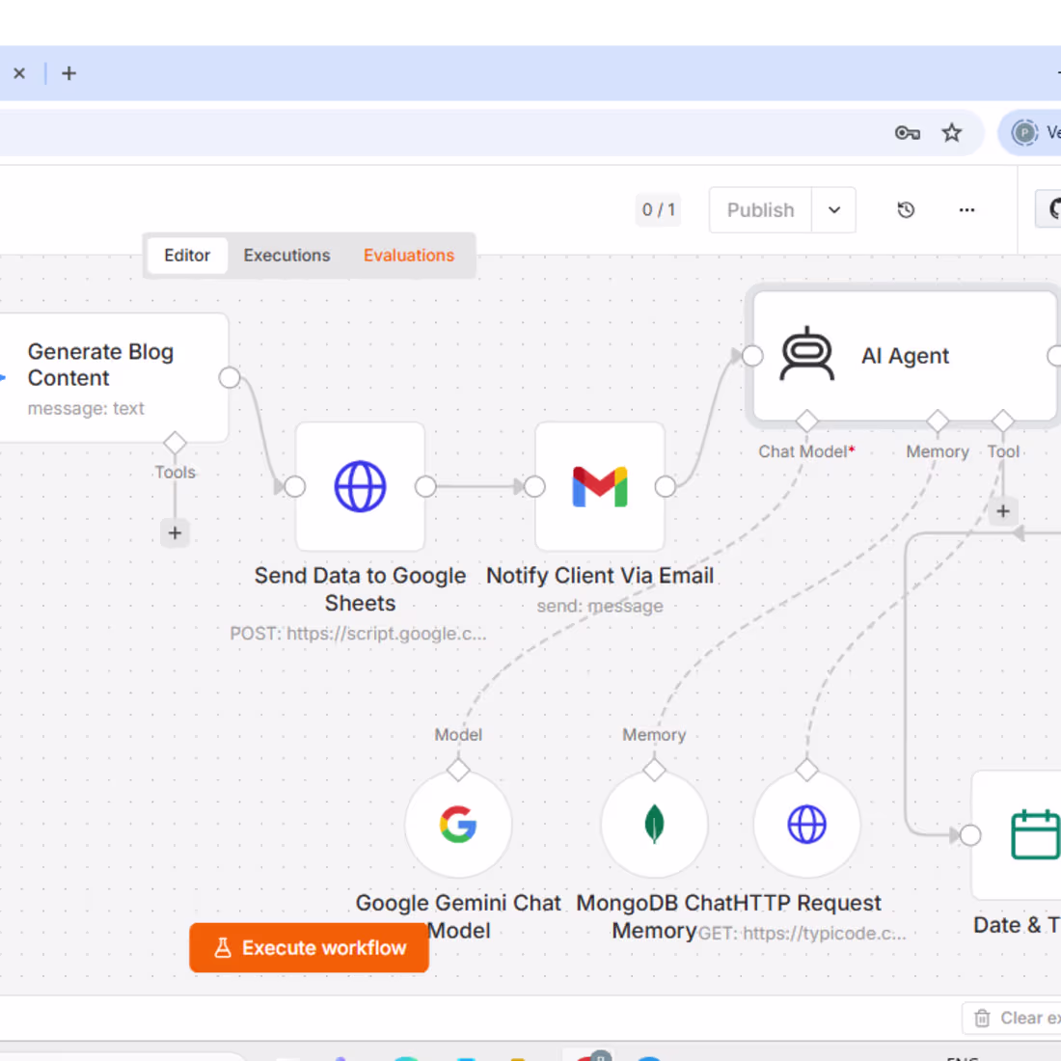
Task: Expand the Publish dropdown arrow
Action: point(833,209)
